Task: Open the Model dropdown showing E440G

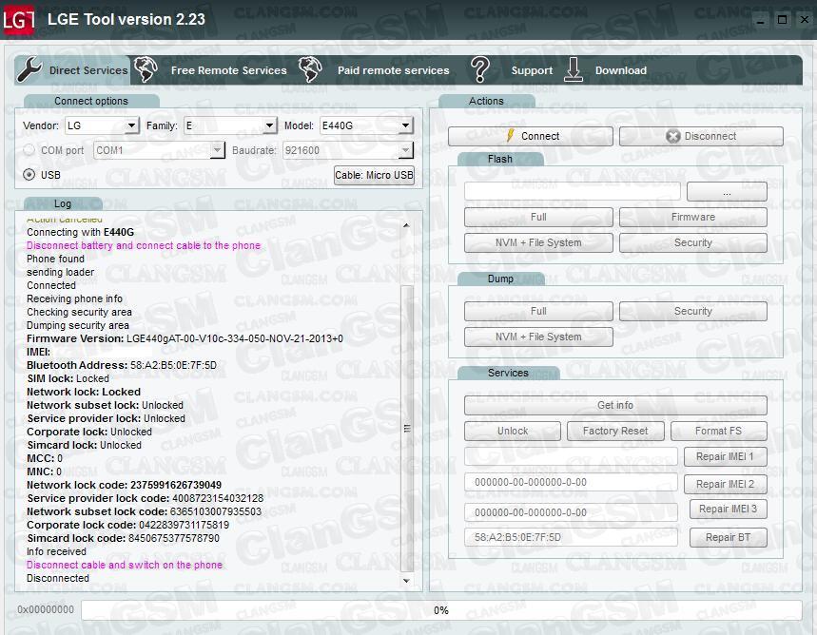Action: [x=366, y=125]
